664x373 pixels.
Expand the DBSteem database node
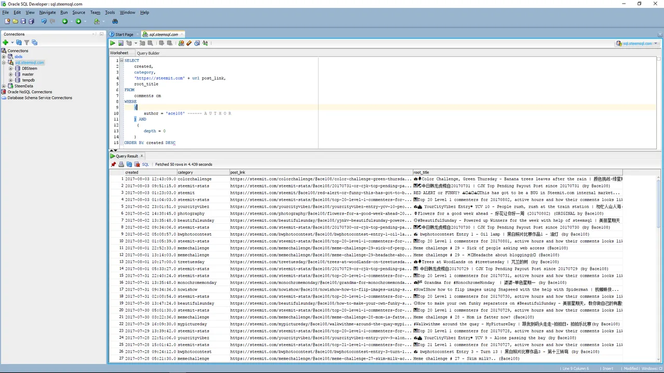tap(10, 68)
